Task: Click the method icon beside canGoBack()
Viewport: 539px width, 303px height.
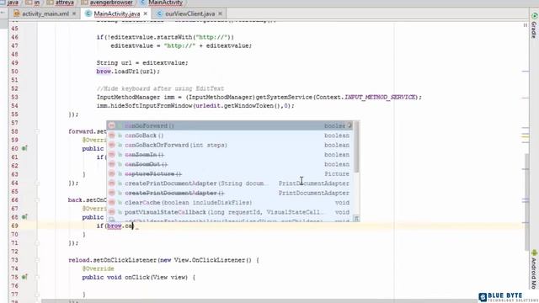Action: (x=112, y=136)
